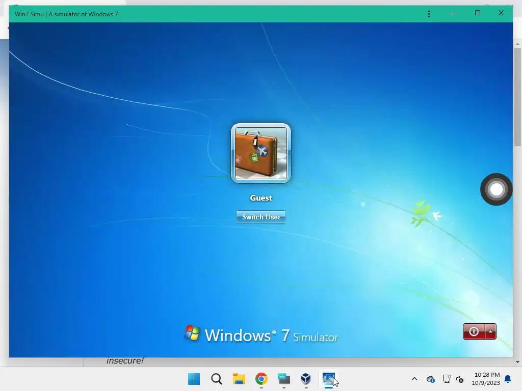The image size is (522, 391).
Task: Click the red power shutdown button
Action: point(474,331)
